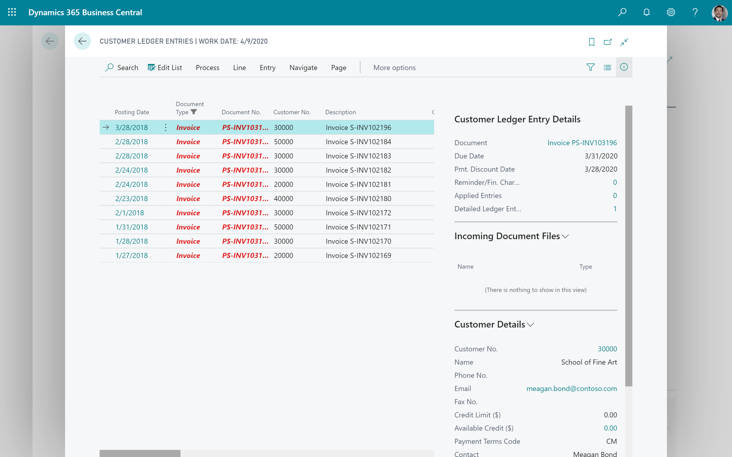Open the notifications bell
This screenshot has width=732, height=457.
point(646,12)
